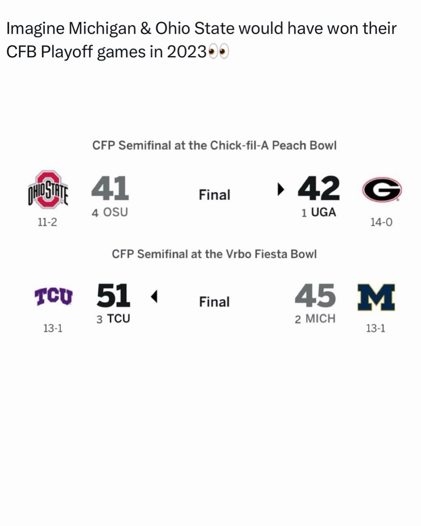Click the Michigan block M logo

pos(376,297)
